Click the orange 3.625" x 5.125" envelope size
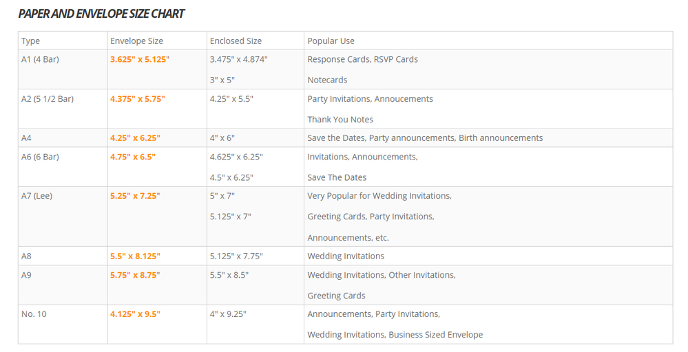This screenshot has height=352, width=688. 139,59
